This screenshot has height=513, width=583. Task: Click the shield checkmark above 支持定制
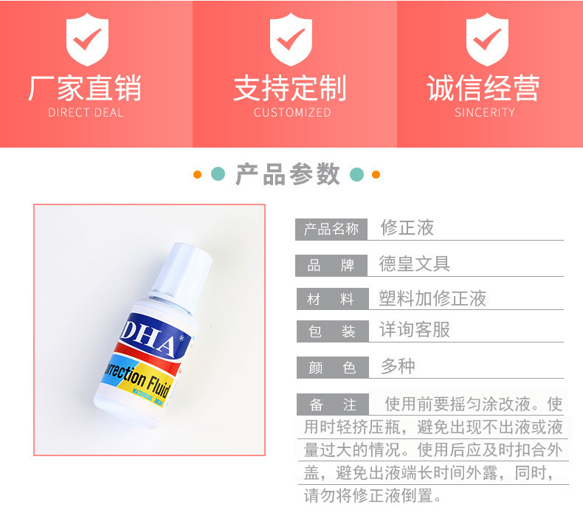291,39
